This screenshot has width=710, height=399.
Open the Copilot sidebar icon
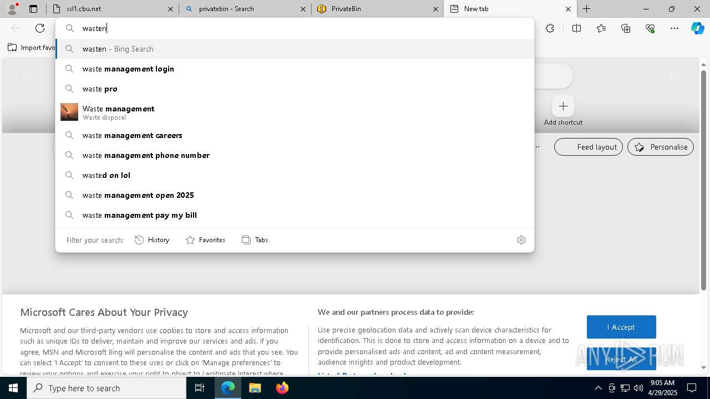[x=697, y=28]
